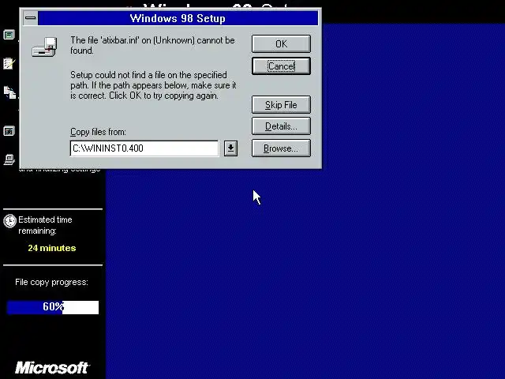Click the restart computer step icon in sidebar
505x379 pixels.
[9, 131]
